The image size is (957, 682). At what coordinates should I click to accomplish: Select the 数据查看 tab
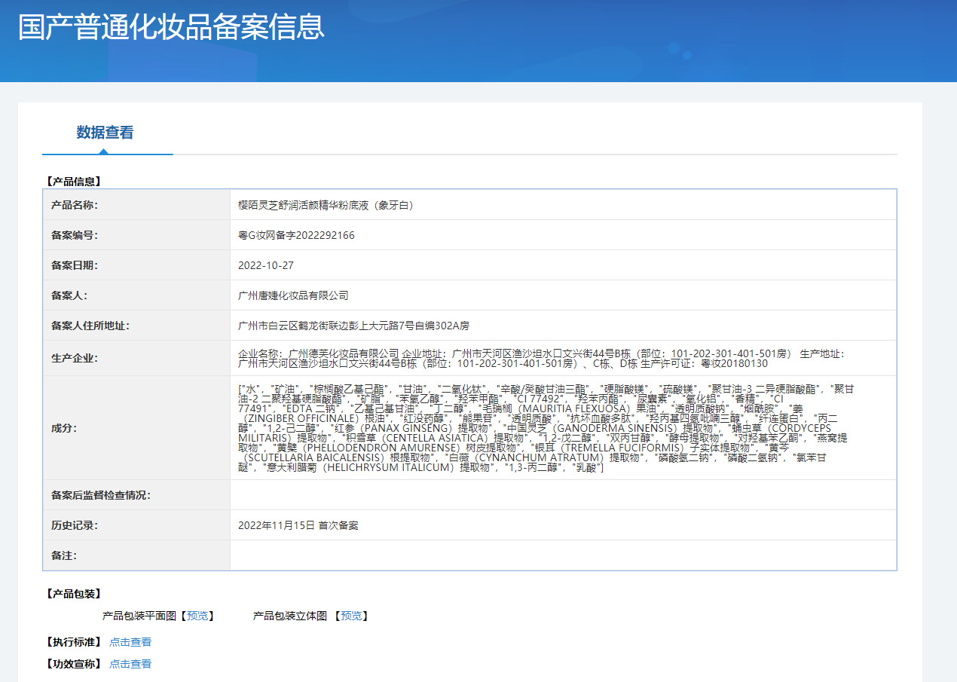(105, 133)
